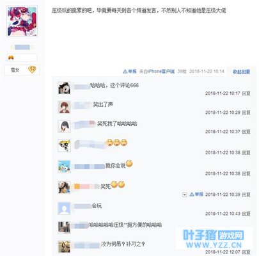Open the brown-haired anime avatar beside 笑出了声
Viewport: 259px width, 256px height.
tap(64, 107)
